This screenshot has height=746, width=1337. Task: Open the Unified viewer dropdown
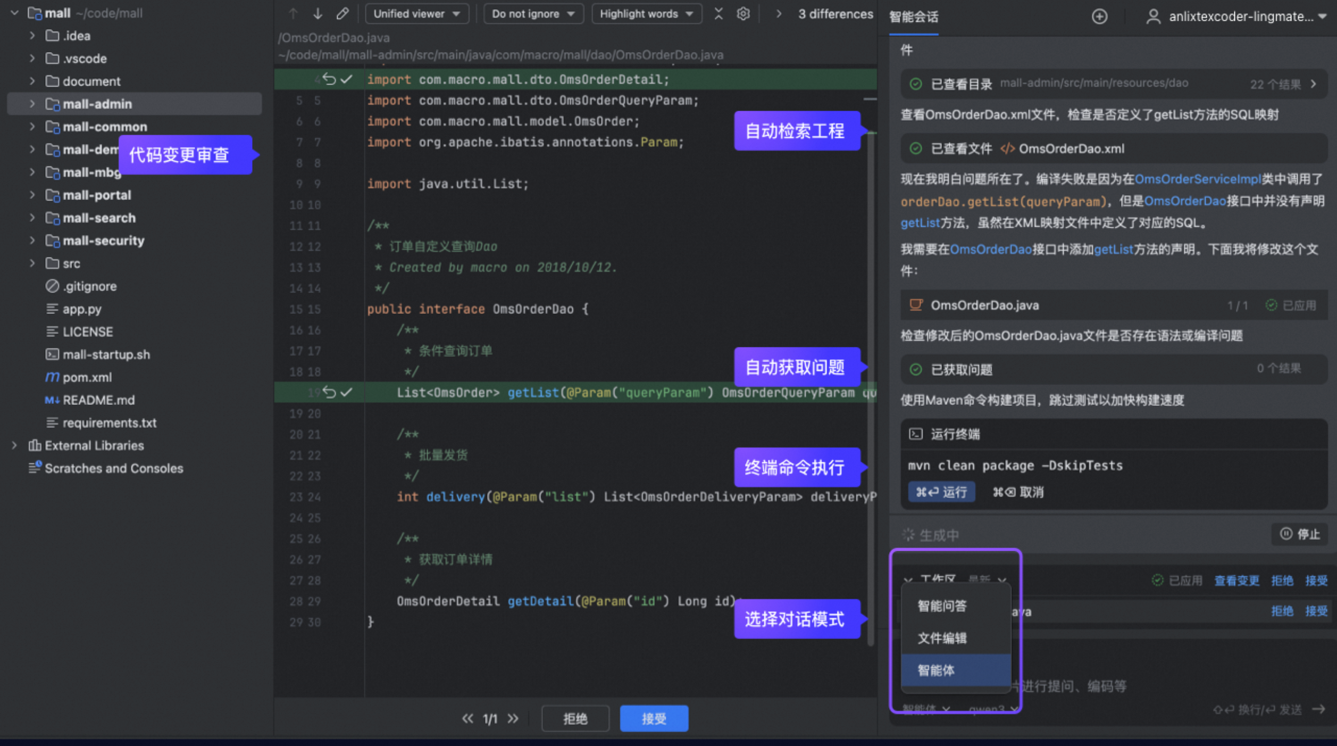tap(417, 14)
